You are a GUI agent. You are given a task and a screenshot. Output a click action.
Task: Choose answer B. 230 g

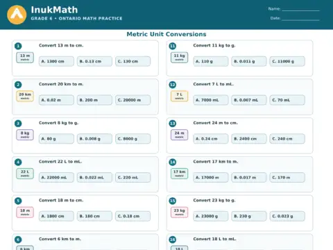[x=249, y=216]
